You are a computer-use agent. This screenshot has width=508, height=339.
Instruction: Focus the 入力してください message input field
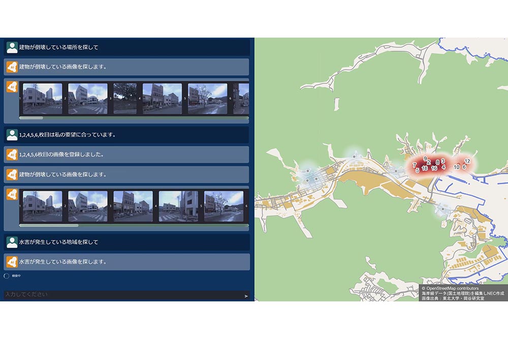(122, 295)
